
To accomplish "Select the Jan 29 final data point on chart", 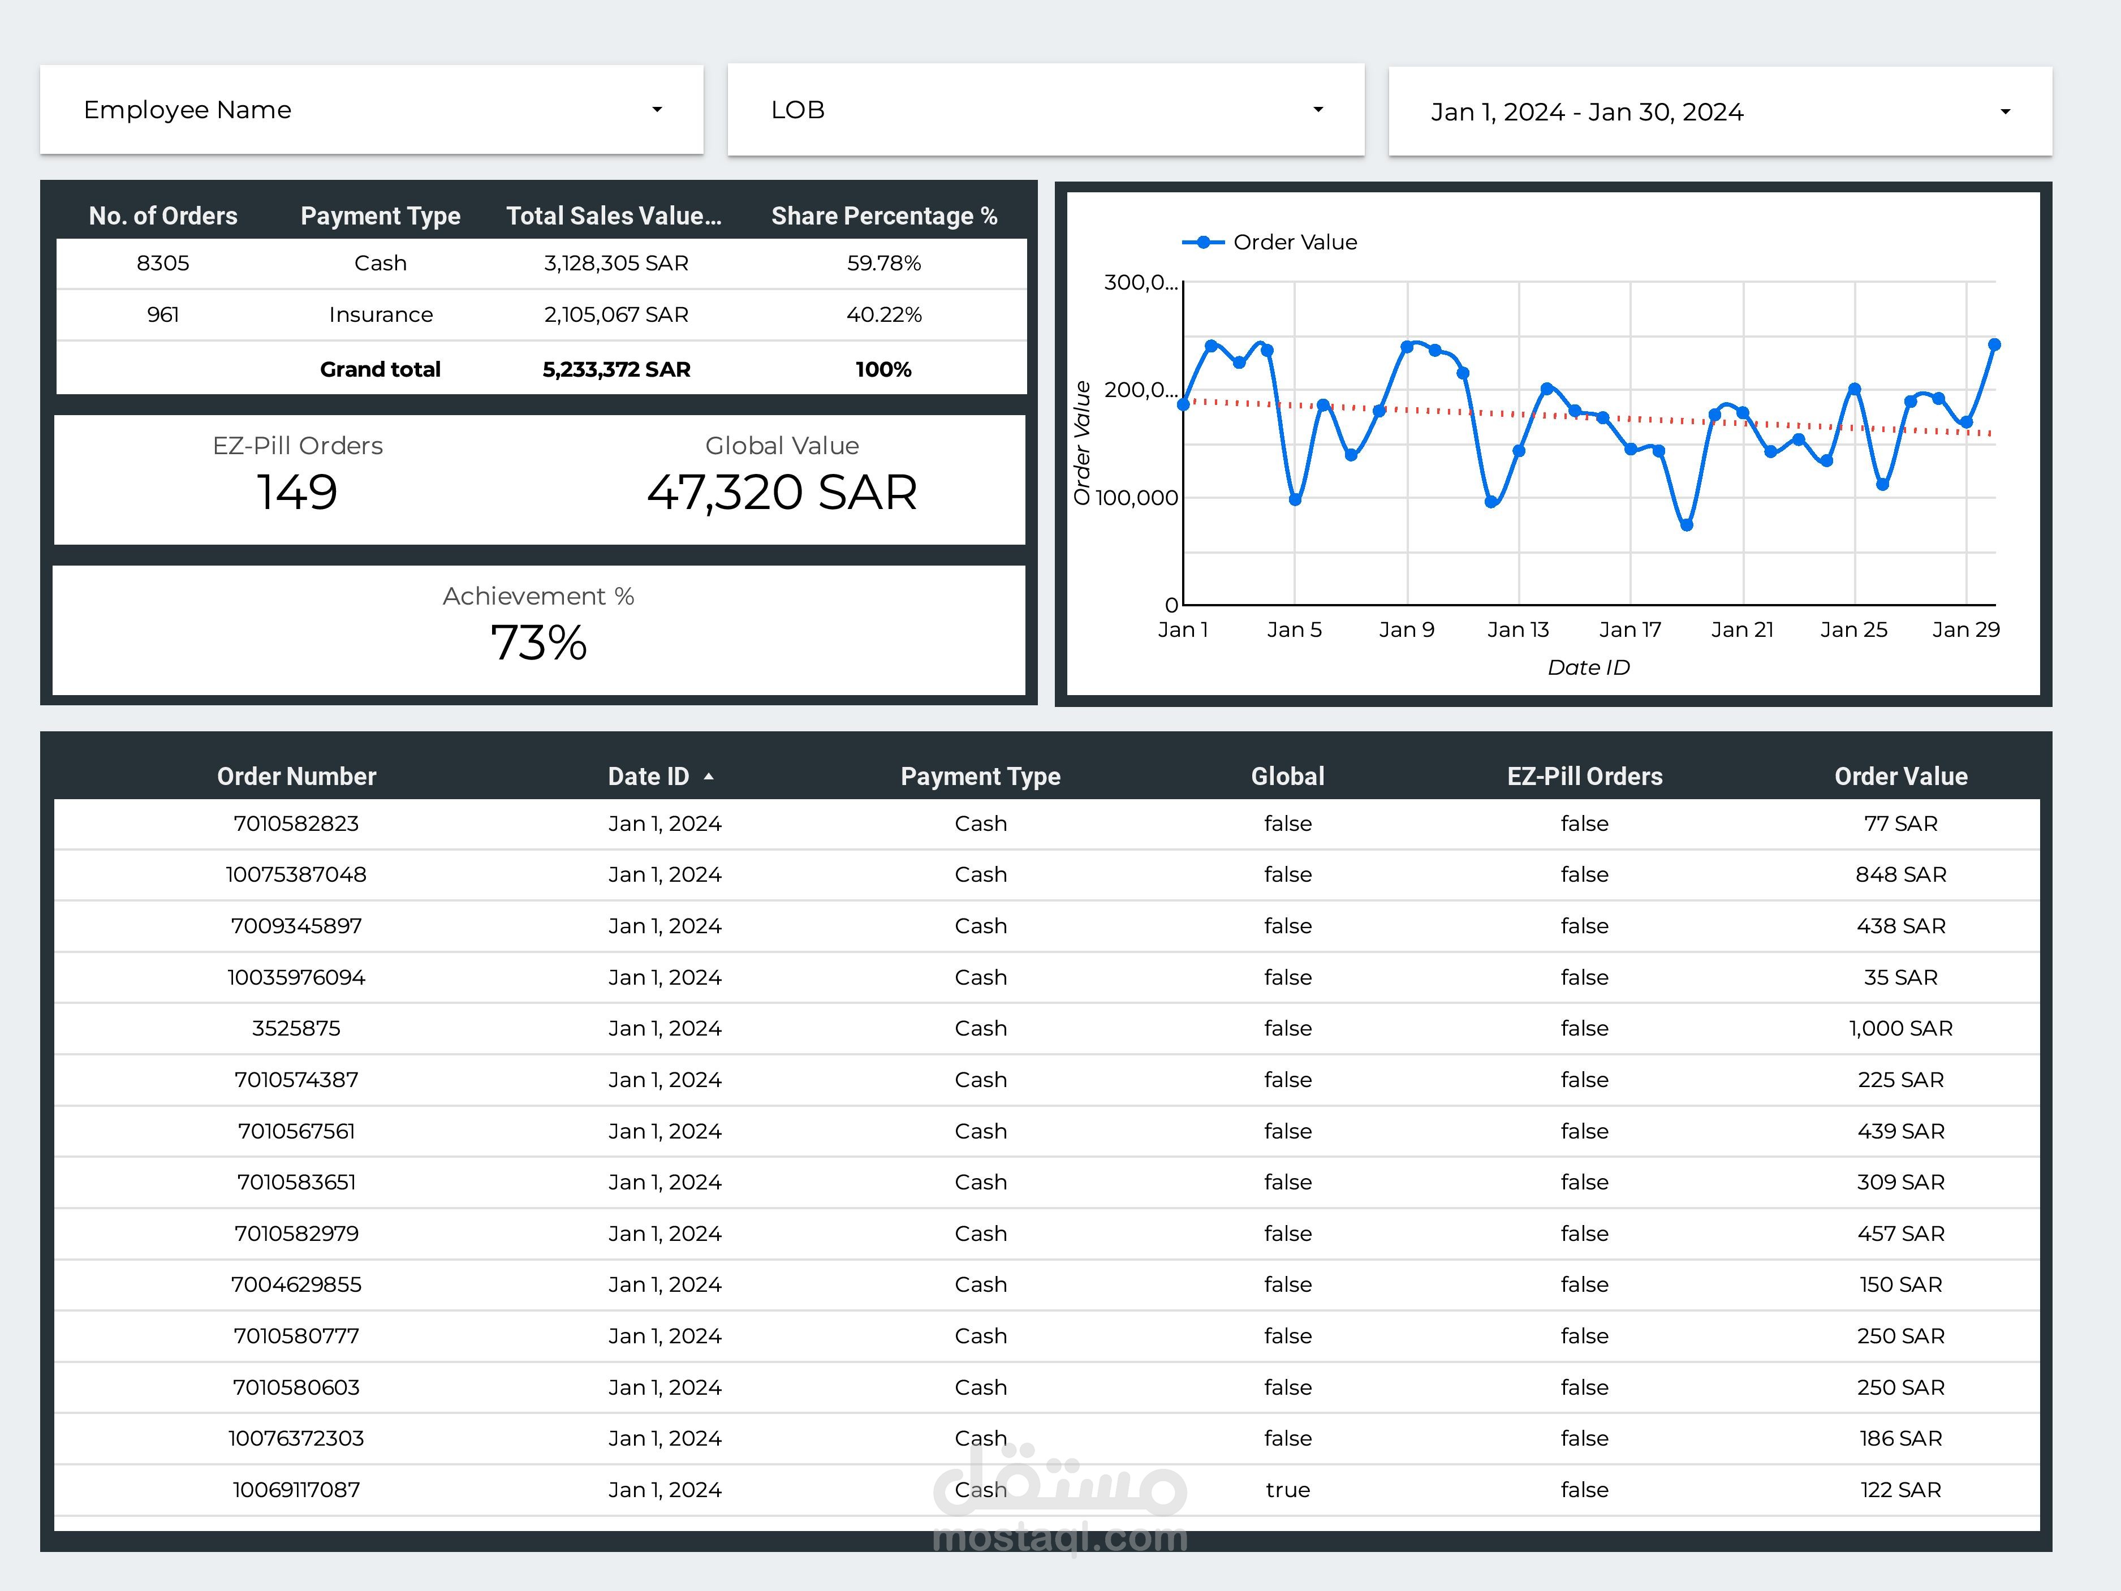I will 1994,344.
